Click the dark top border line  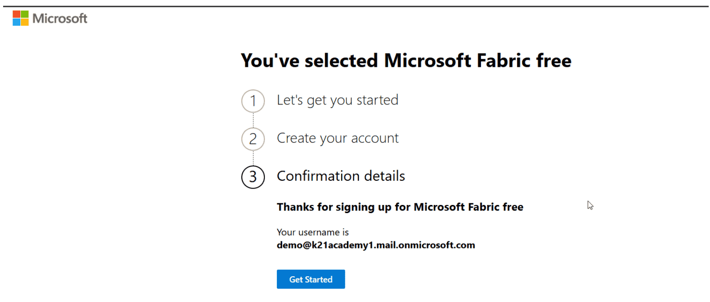pyautogui.click(x=355, y=6)
